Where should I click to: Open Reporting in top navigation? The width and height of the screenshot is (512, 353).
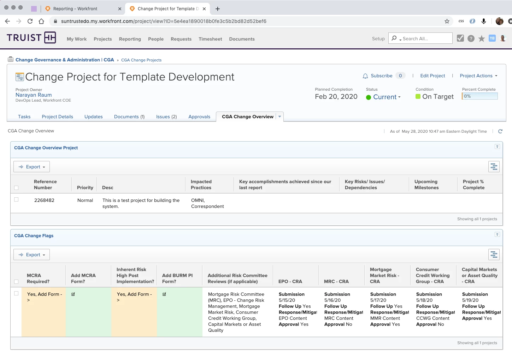(130, 39)
